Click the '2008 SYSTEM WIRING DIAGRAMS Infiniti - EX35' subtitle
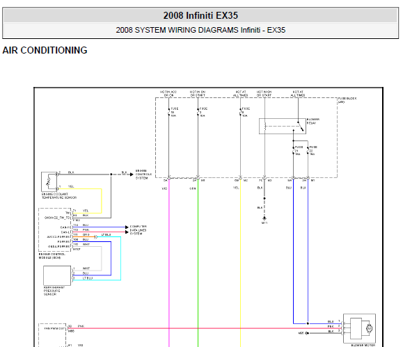 coord(200,30)
